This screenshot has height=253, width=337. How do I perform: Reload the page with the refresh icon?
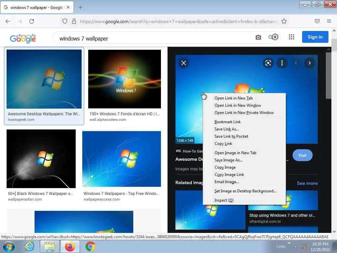coord(32,21)
